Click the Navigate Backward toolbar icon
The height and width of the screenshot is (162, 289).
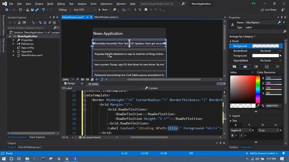pos(7,10)
